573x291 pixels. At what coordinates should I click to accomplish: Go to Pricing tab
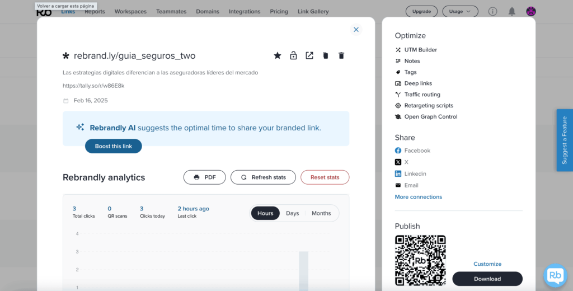[279, 11]
